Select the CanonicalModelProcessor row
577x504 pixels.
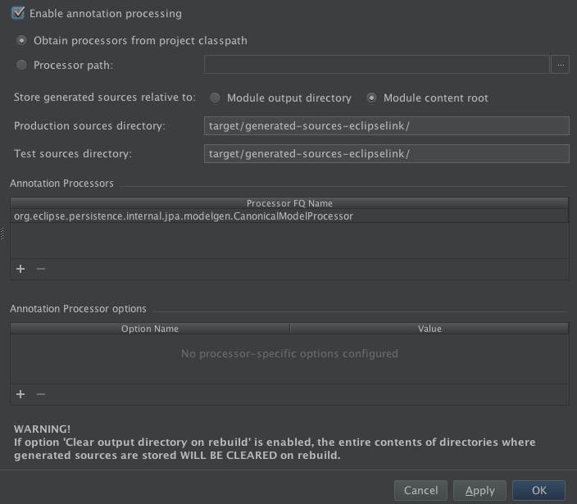tap(289, 216)
